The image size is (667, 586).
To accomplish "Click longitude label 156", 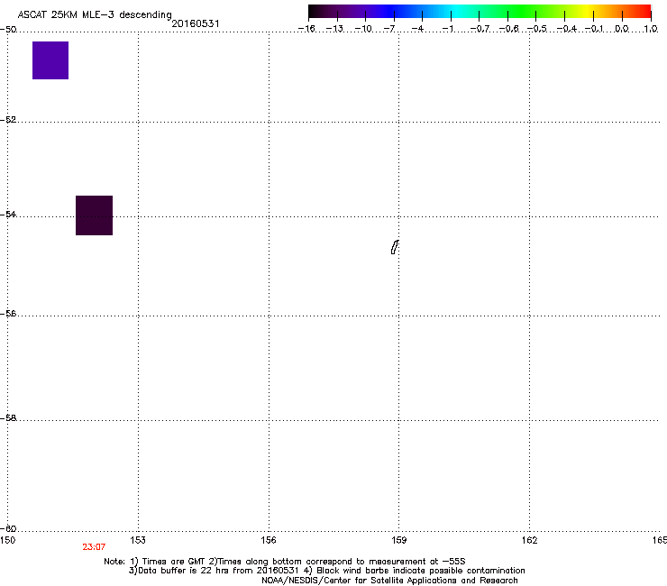I will point(269,540).
